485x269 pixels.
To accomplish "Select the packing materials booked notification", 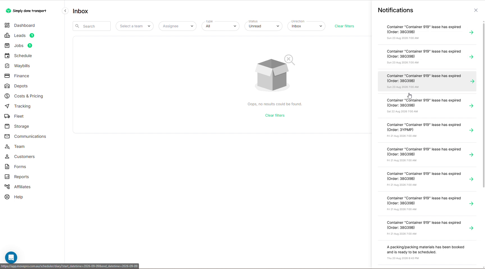I will [427, 252].
